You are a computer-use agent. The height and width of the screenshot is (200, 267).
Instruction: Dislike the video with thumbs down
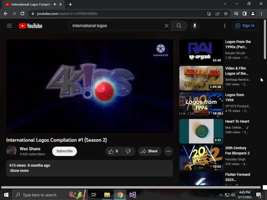click(128, 151)
